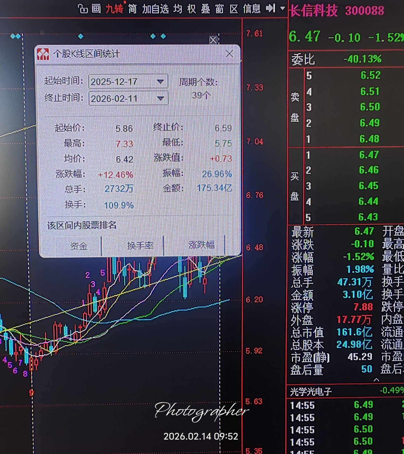
Task: Open the 信息 info menu
Action: (252, 9)
